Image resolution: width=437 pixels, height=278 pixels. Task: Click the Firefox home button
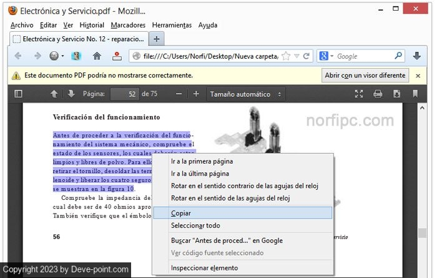click(97, 56)
